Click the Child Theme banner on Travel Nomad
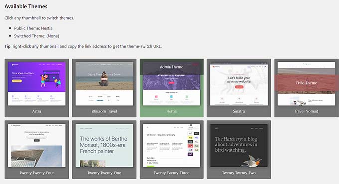339x184 pixels. point(306,83)
